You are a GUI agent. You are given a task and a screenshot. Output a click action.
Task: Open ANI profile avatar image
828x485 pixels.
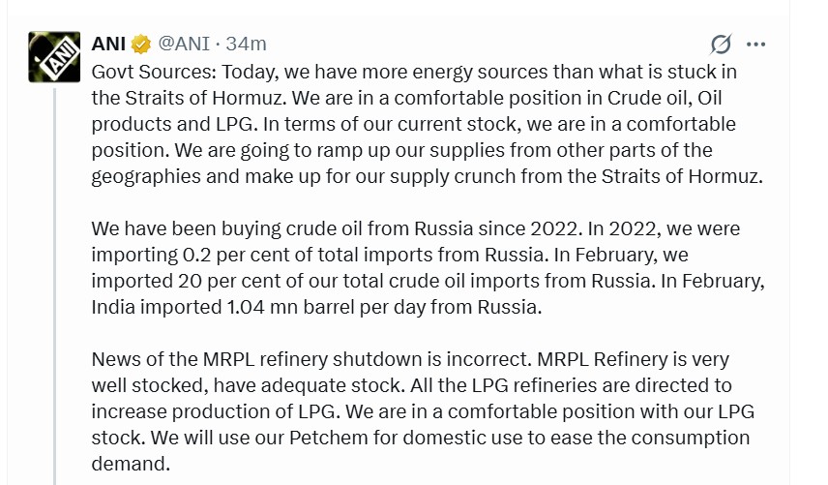[54, 56]
